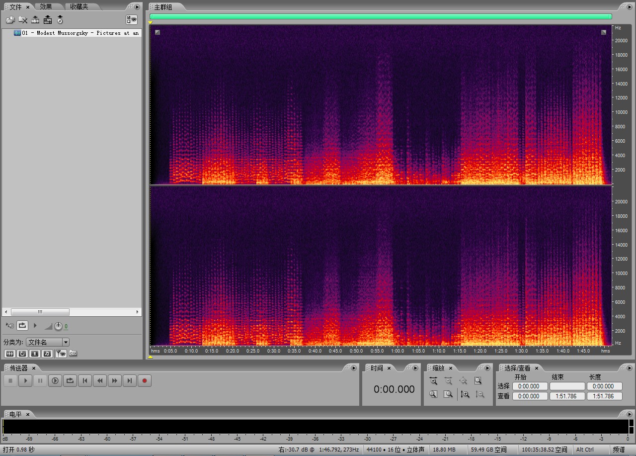Adjust the preview volume knob
This screenshot has width=636, height=456.
coord(58,326)
